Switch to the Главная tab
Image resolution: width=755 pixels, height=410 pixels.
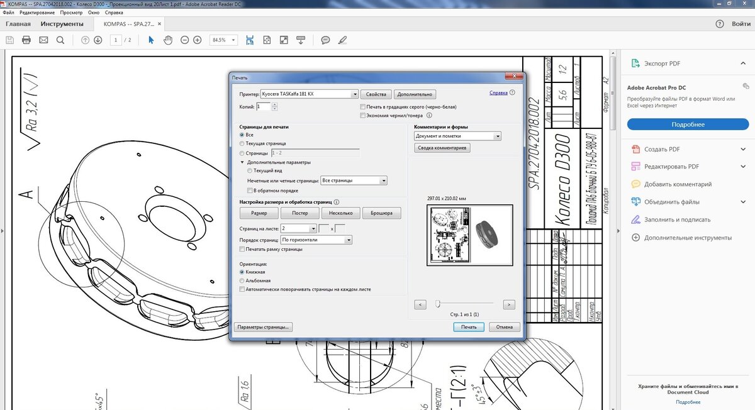point(18,24)
